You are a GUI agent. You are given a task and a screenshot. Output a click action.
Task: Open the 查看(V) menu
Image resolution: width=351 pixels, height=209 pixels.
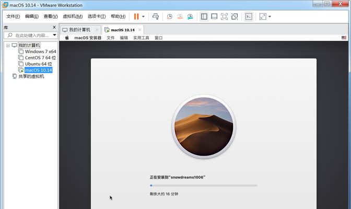click(51, 16)
